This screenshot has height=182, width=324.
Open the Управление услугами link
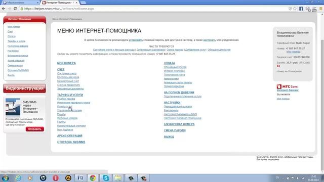pos(69,110)
